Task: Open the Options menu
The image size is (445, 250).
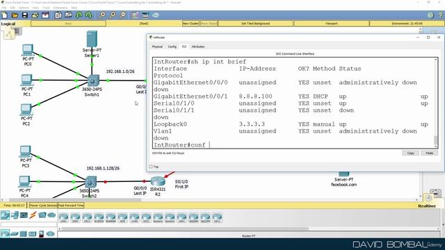Action: pos(24,8)
